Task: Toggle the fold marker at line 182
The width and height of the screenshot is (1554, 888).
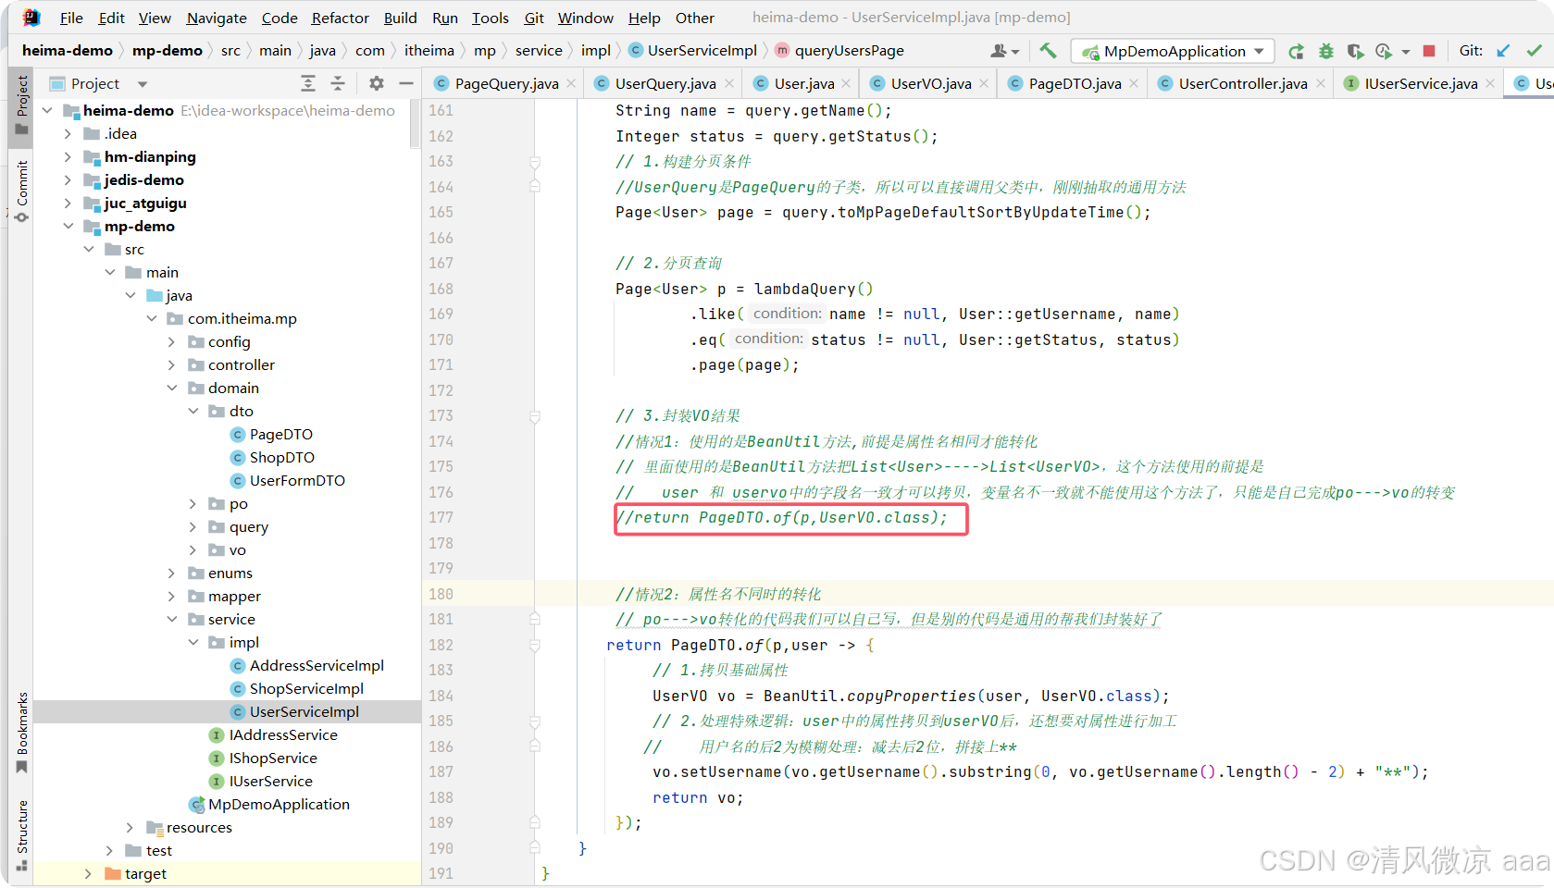Action: tap(535, 645)
